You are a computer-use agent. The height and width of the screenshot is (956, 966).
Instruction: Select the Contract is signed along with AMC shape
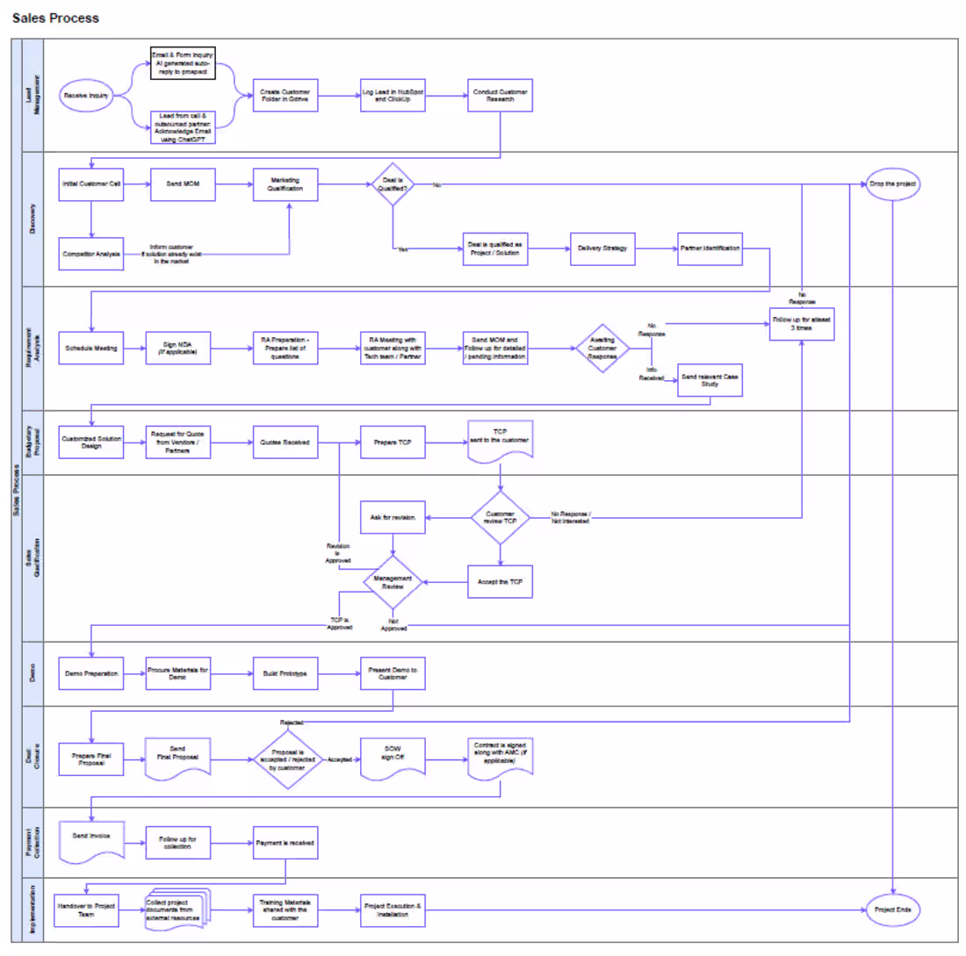(501, 758)
